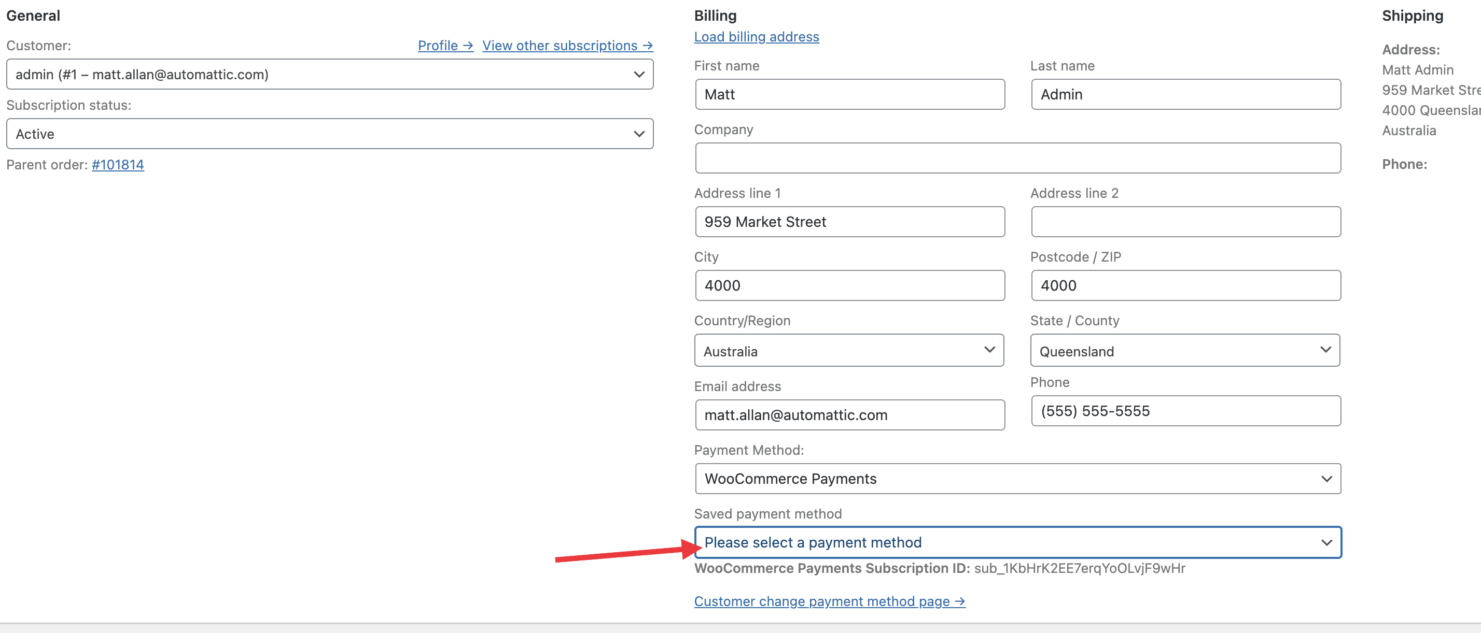Open the State / County dropdown

click(x=1185, y=350)
